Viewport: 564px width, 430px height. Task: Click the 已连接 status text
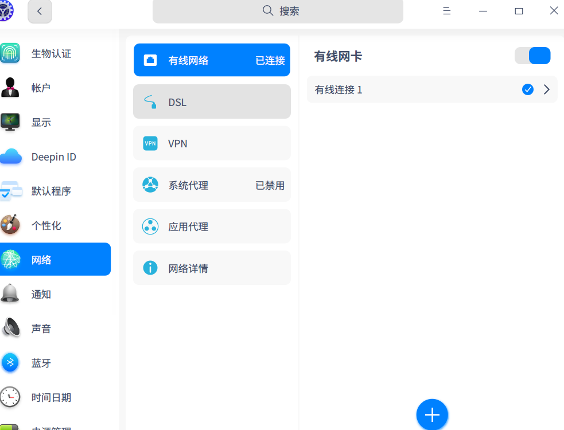[x=270, y=60]
